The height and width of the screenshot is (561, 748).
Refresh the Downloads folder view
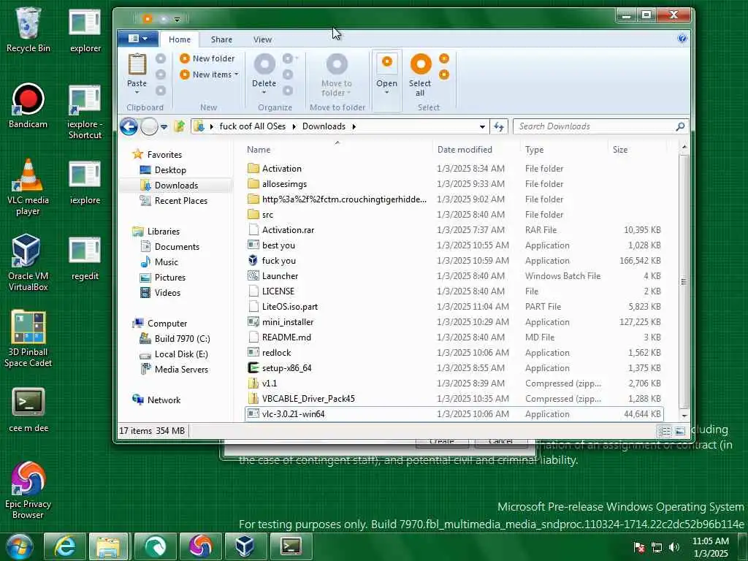(x=499, y=126)
